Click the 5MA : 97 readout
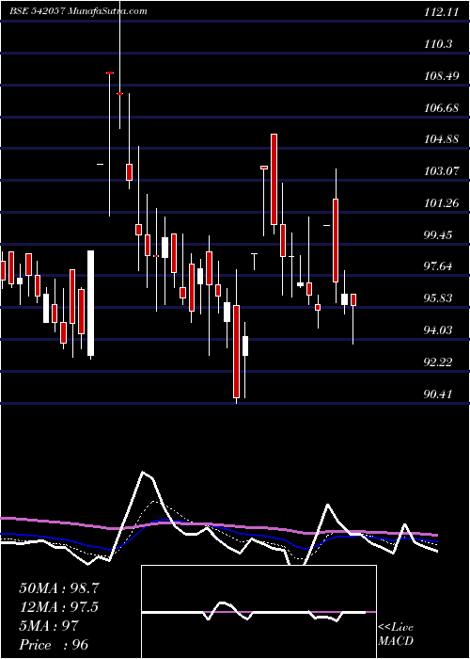Image resolution: width=470 pixels, height=659 pixels. [x=49, y=626]
